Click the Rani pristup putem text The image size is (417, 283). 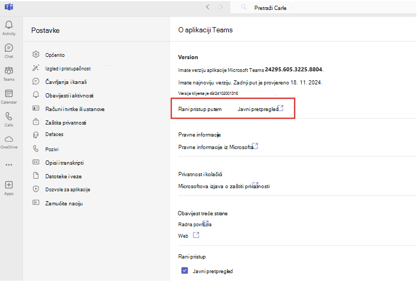(200, 109)
